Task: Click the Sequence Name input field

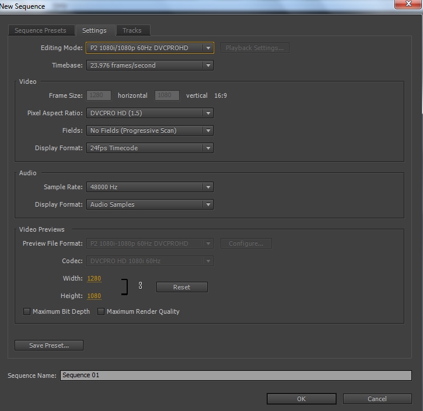Action: pos(236,375)
